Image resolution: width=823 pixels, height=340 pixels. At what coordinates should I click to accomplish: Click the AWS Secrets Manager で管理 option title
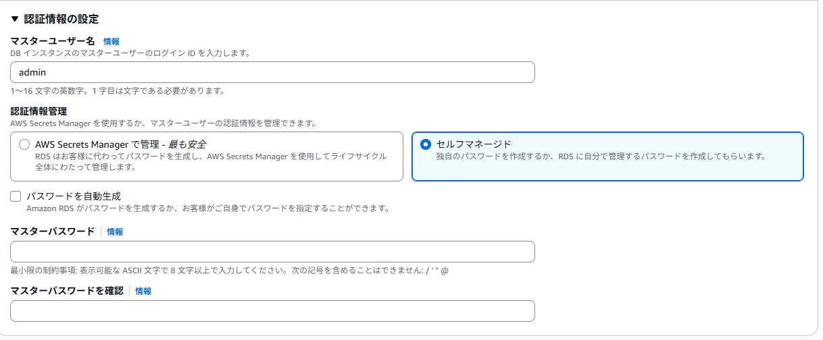tap(120, 144)
